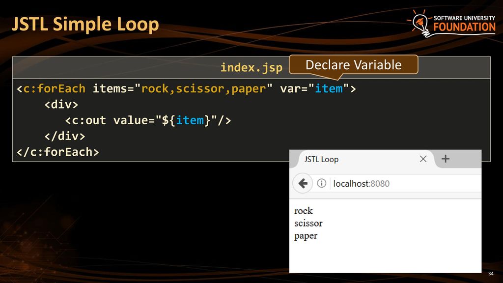Click the blue item in var attribute

(x=329, y=88)
